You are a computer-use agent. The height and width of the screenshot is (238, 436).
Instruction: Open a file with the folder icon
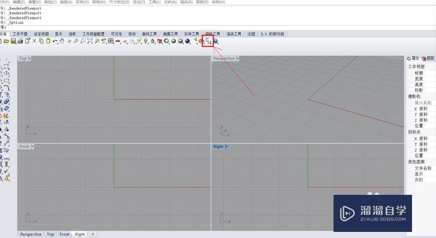click(x=6, y=41)
